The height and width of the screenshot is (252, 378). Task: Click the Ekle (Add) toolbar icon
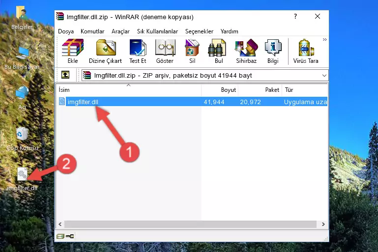point(73,48)
